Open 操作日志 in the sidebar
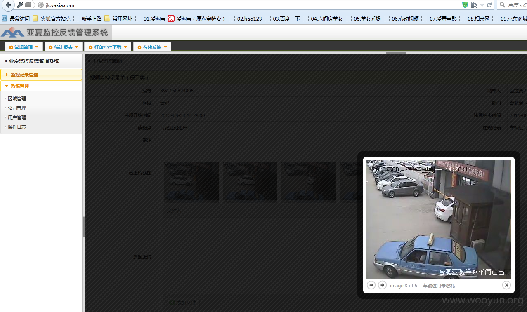Image resolution: width=527 pixels, height=312 pixels. point(17,127)
